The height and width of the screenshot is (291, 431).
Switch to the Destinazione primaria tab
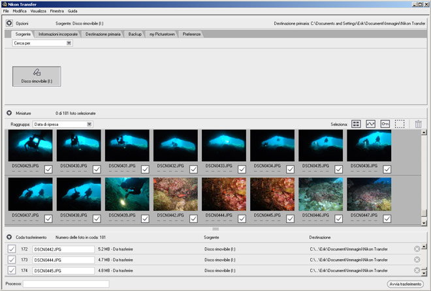point(103,33)
